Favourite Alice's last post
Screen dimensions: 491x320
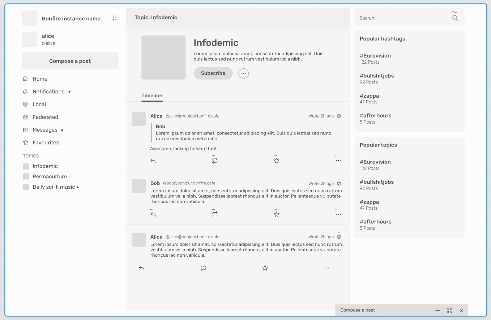[x=265, y=268]
